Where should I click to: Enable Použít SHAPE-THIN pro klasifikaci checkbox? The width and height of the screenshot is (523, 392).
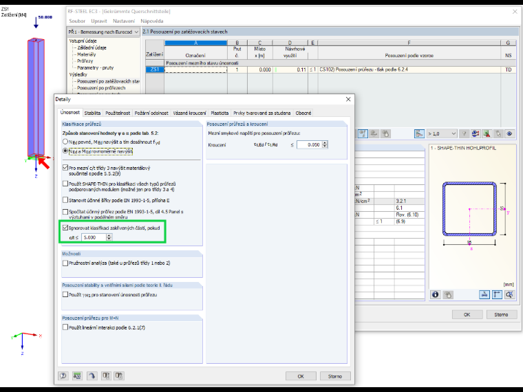65,184
